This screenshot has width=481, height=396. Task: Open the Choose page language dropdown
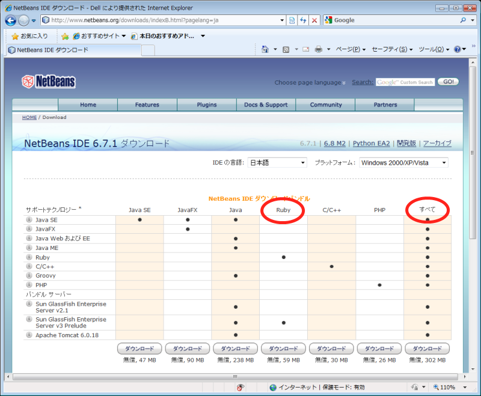tap(310, 82)
